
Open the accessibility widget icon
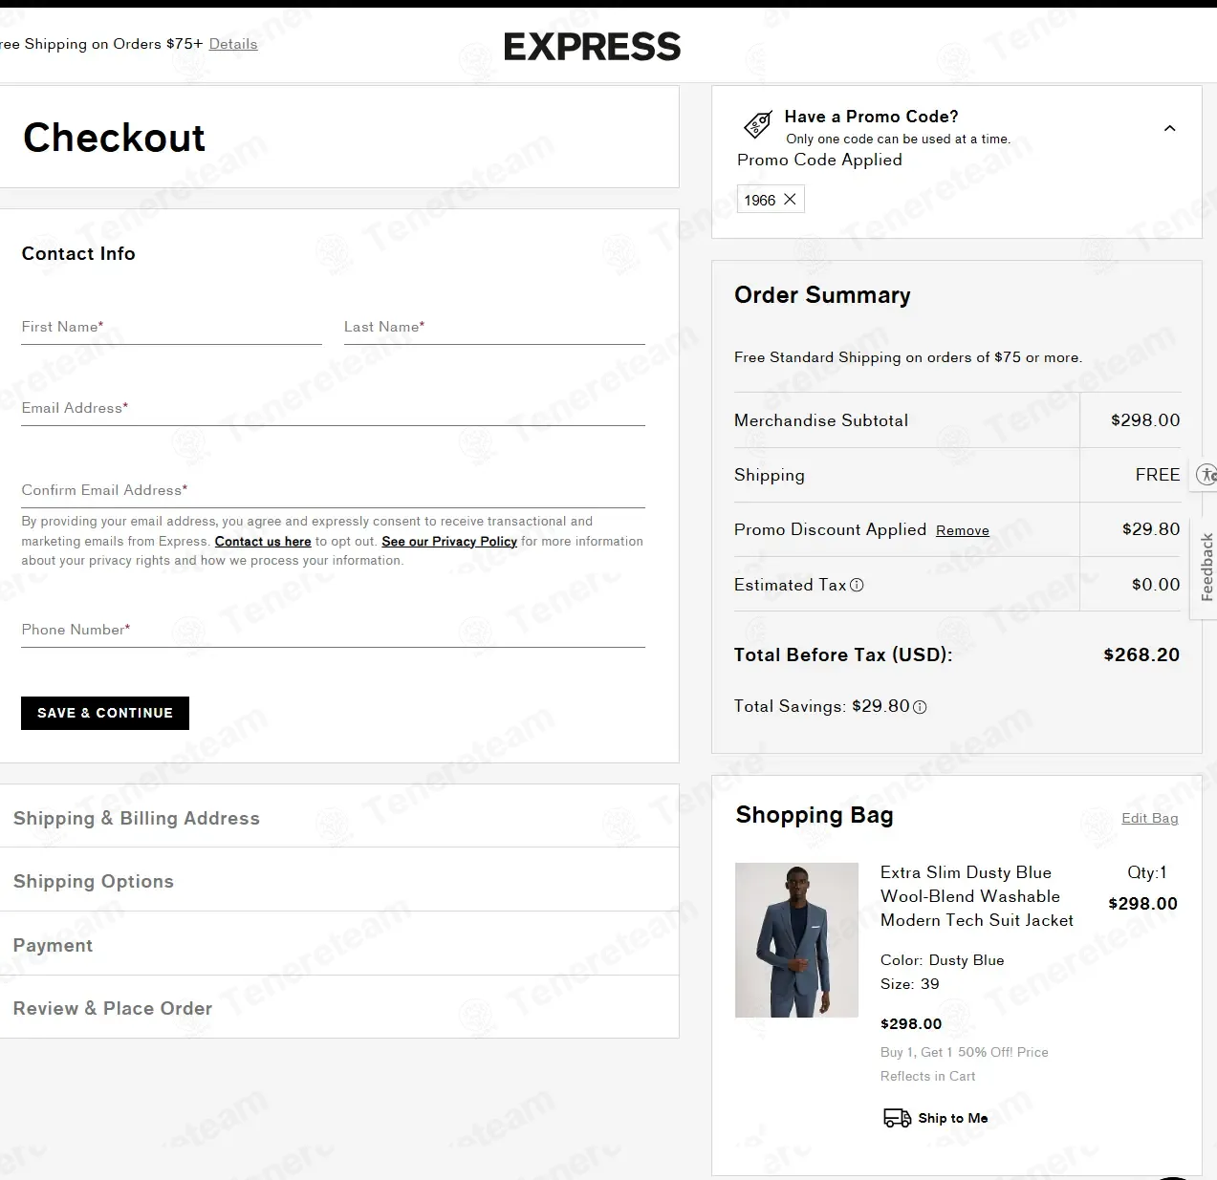pyautogui.click(x=1206, y=475)
